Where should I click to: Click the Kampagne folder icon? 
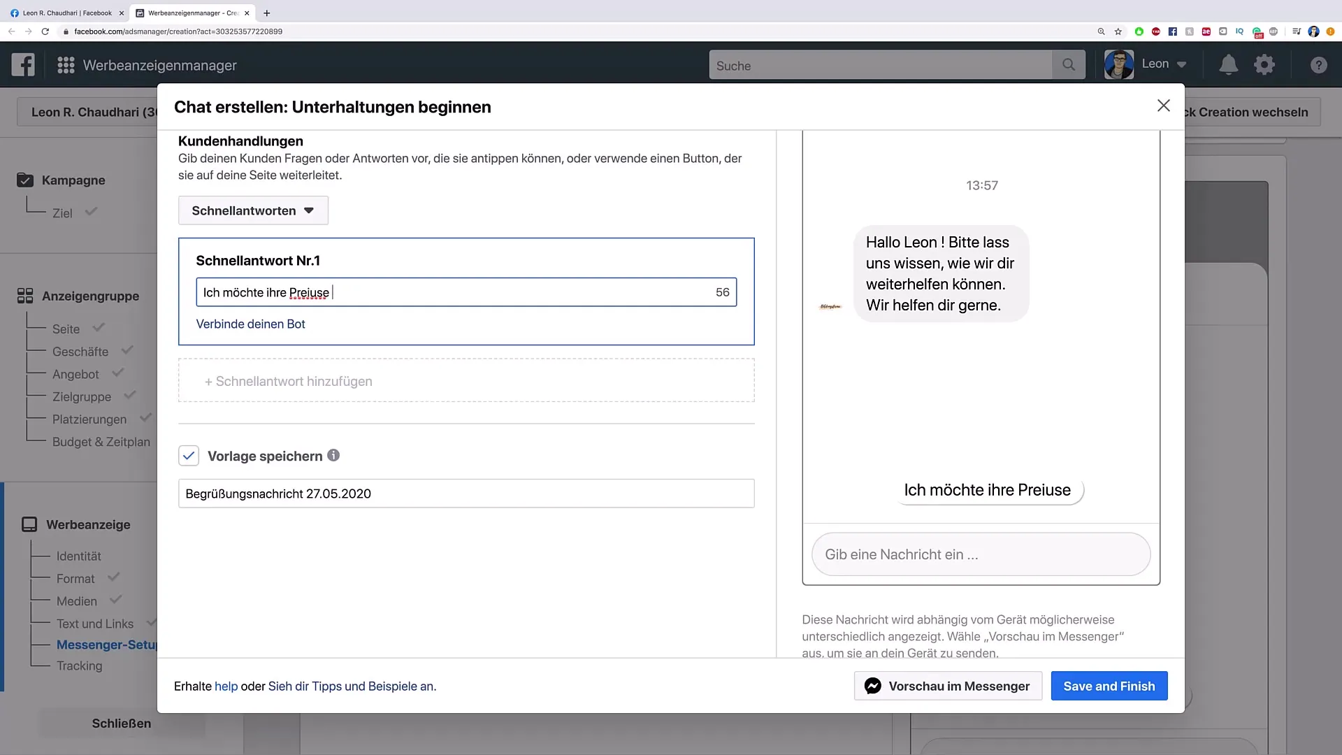(25, 180)
